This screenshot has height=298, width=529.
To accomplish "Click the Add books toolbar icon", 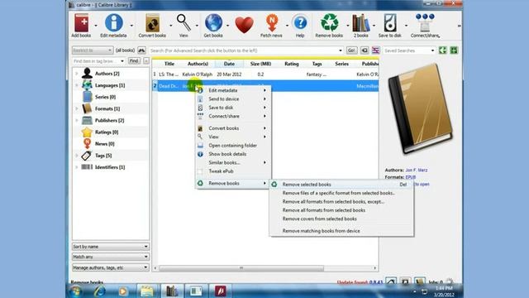I will pos(81,26).
